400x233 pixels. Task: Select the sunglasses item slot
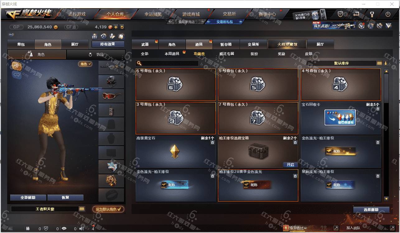click(111, 96)
